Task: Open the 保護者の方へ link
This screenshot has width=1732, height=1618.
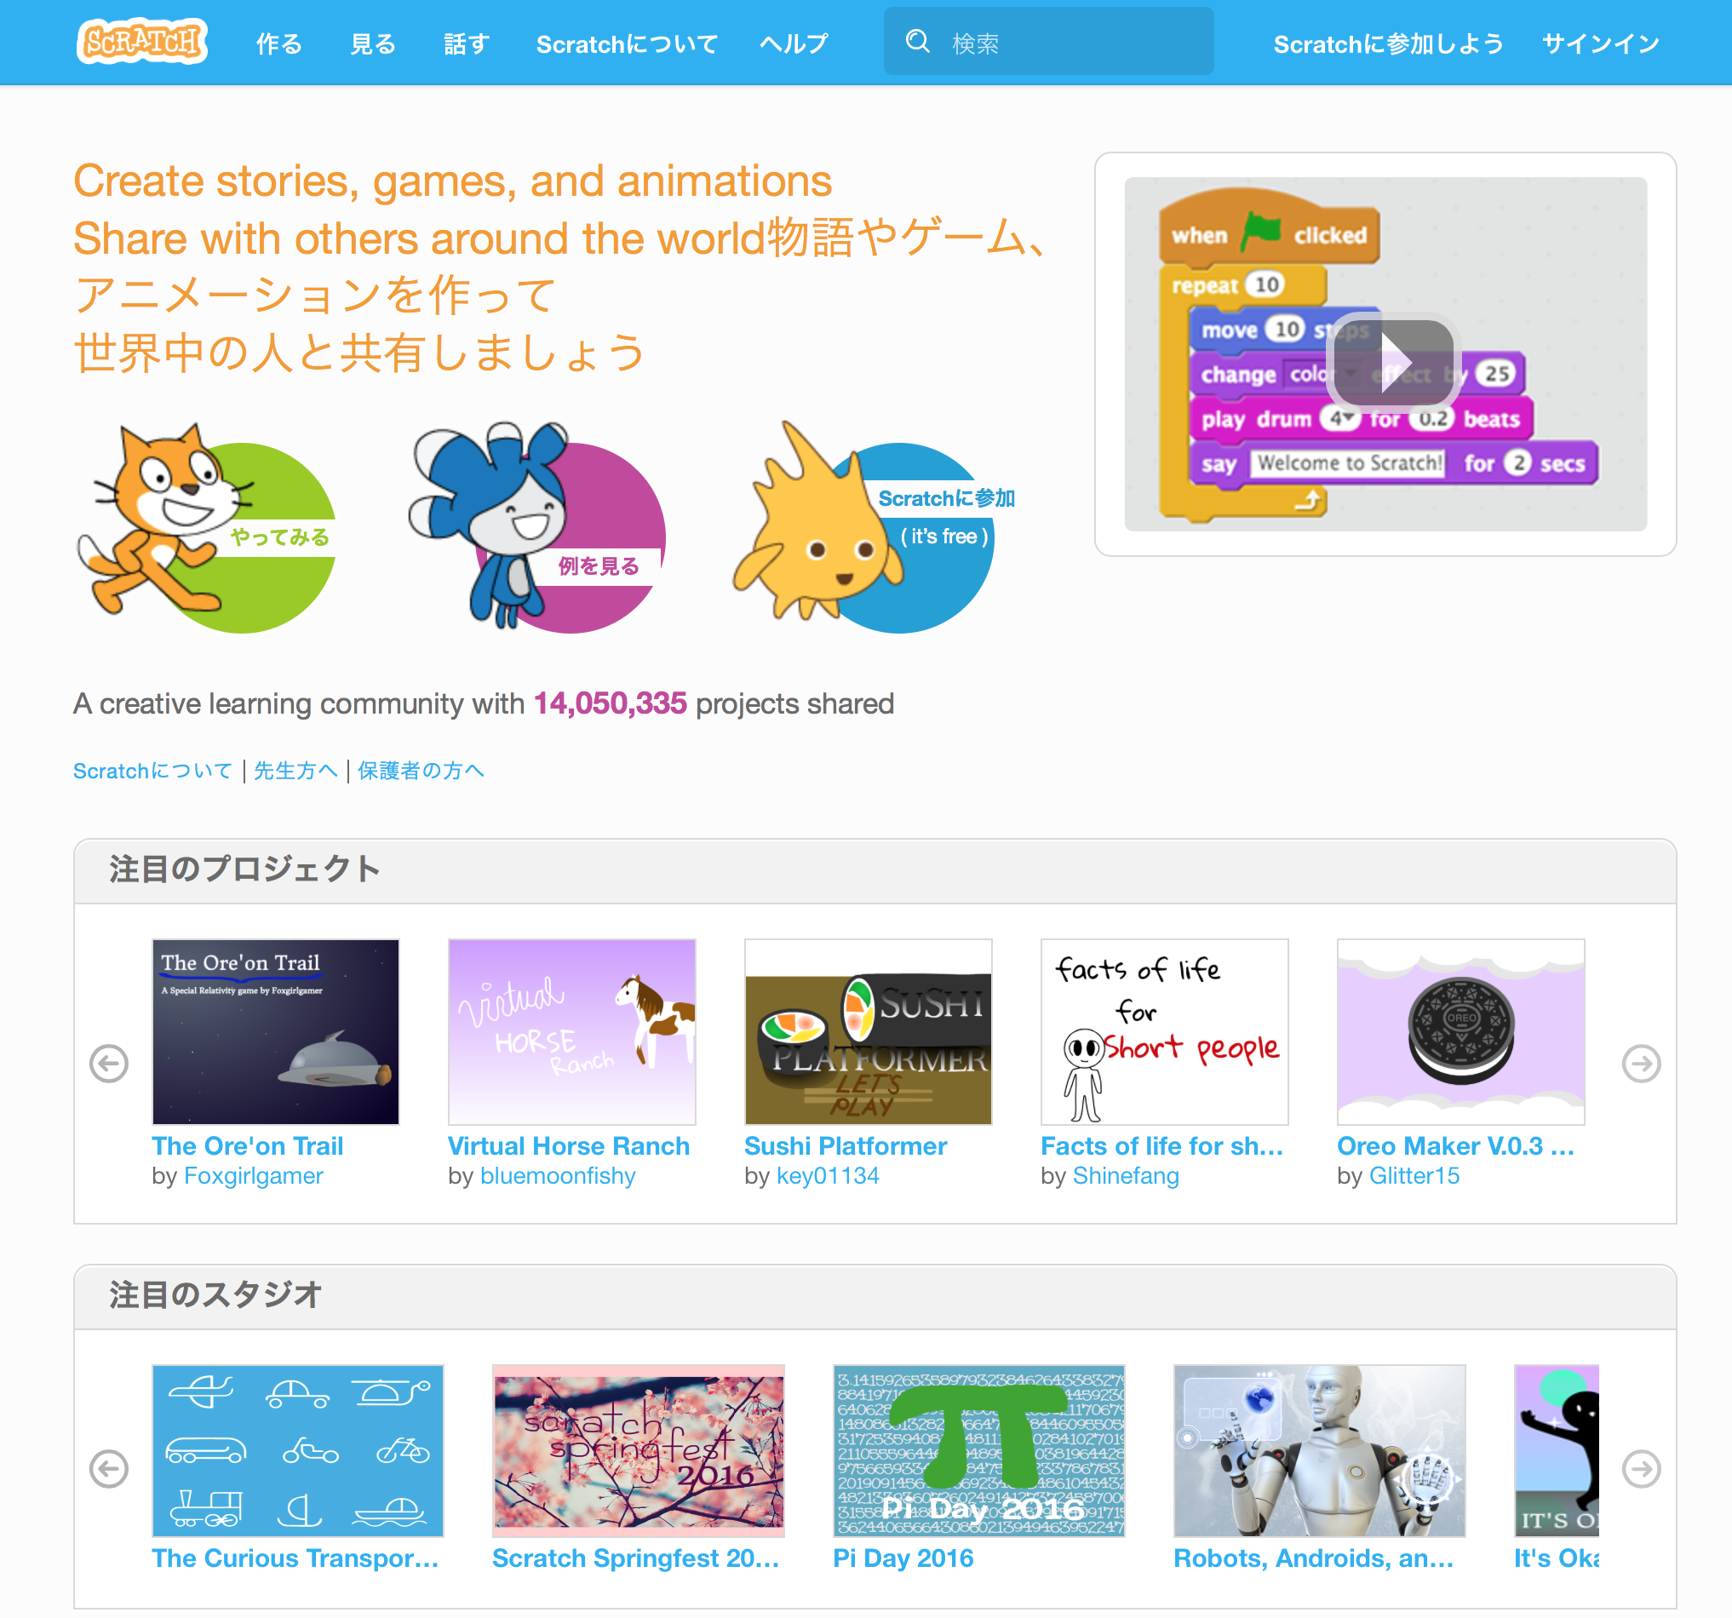Action: (x=421, y=770)
